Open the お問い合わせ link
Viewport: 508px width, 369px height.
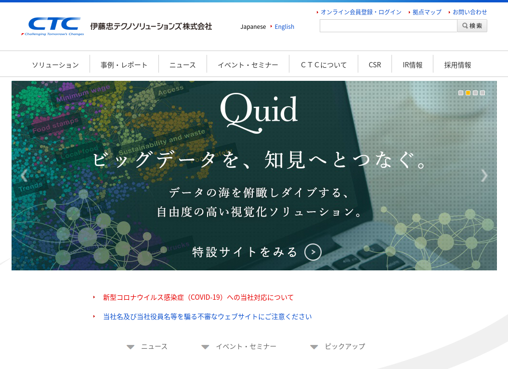pos(470,13)
